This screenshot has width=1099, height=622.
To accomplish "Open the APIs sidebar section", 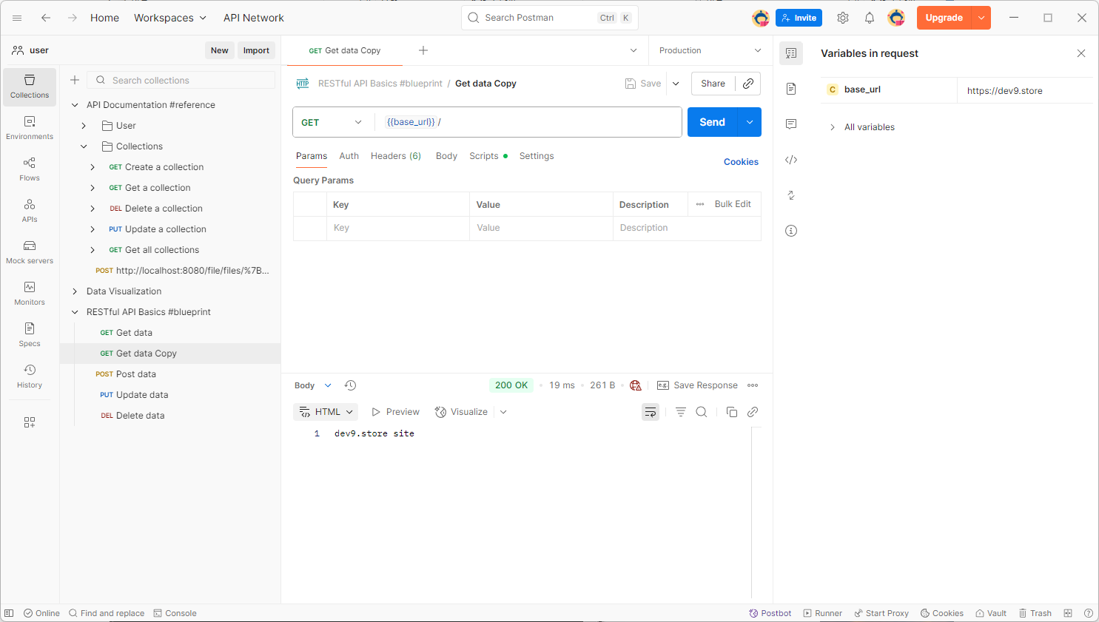I will [x=30, y=211].
